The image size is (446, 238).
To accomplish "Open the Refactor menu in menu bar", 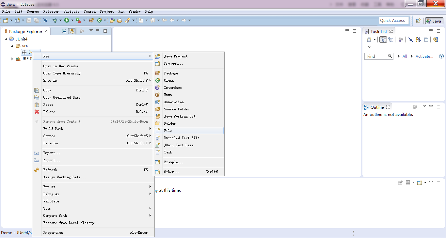I will tap(51, 11).
